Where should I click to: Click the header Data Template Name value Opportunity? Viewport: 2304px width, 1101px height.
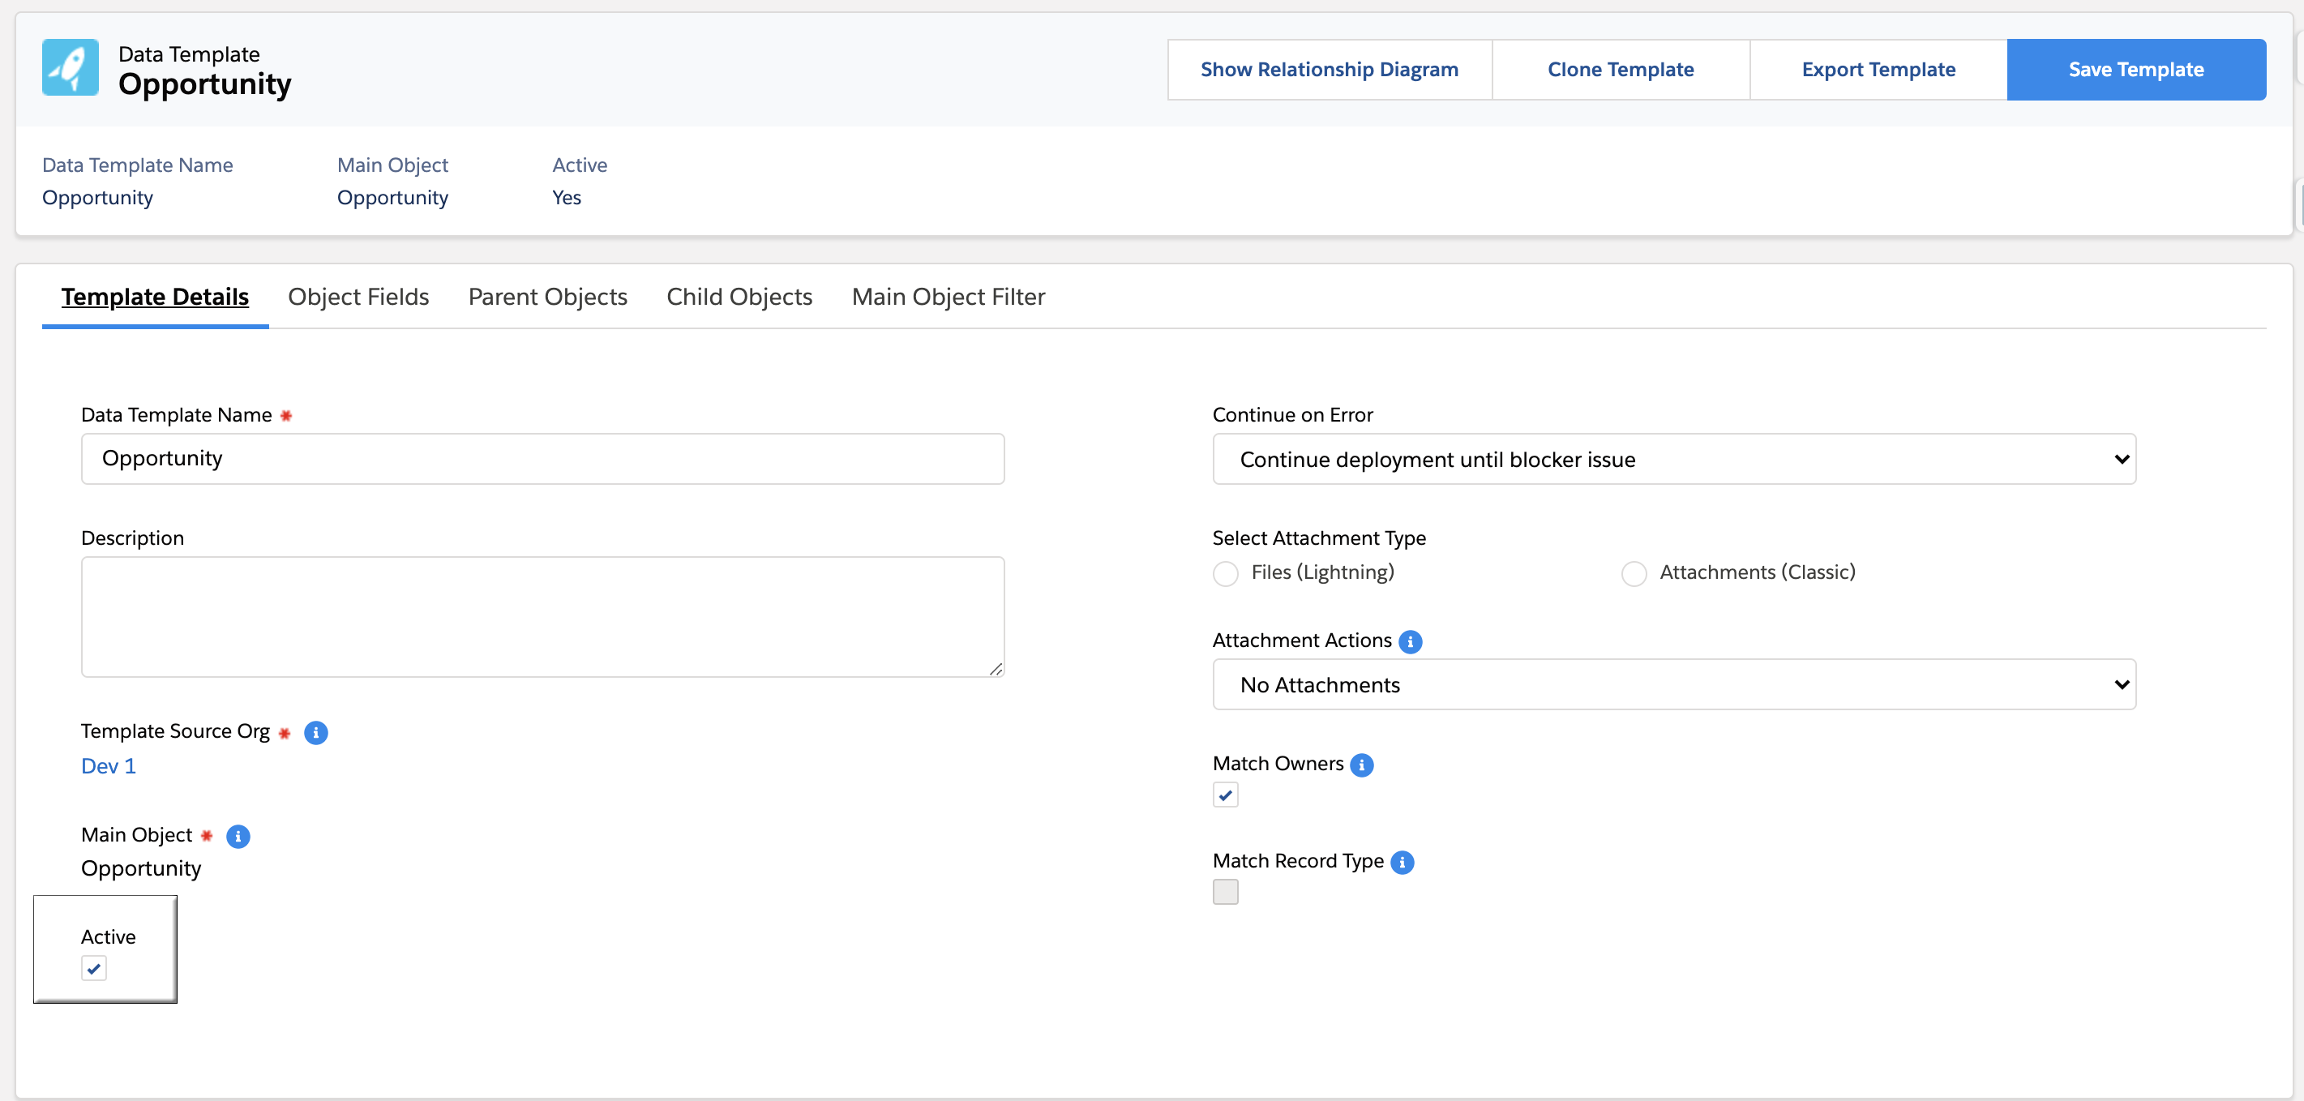coord(97,198)
